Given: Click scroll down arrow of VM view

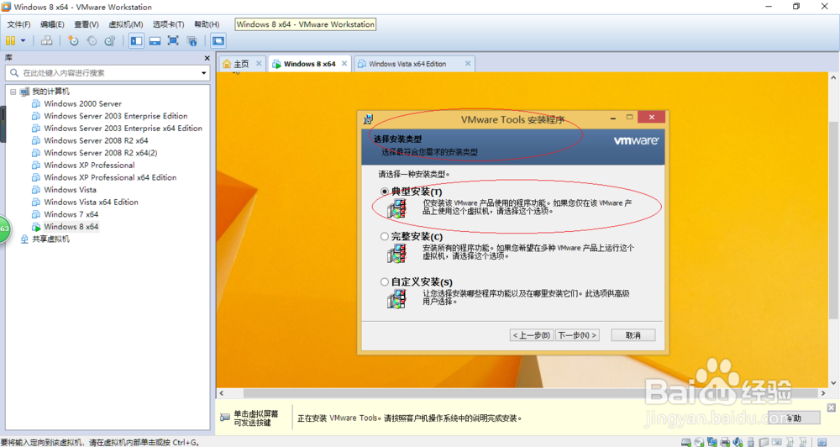Looking at the screenshot, I should tap(833, 382).
